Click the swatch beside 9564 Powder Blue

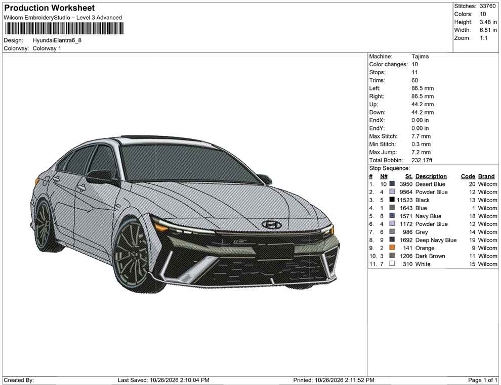click(392, 191)
